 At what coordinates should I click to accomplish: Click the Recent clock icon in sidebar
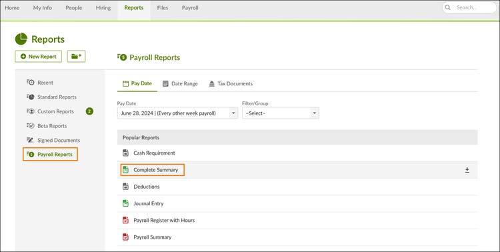(x=30, y=83)
